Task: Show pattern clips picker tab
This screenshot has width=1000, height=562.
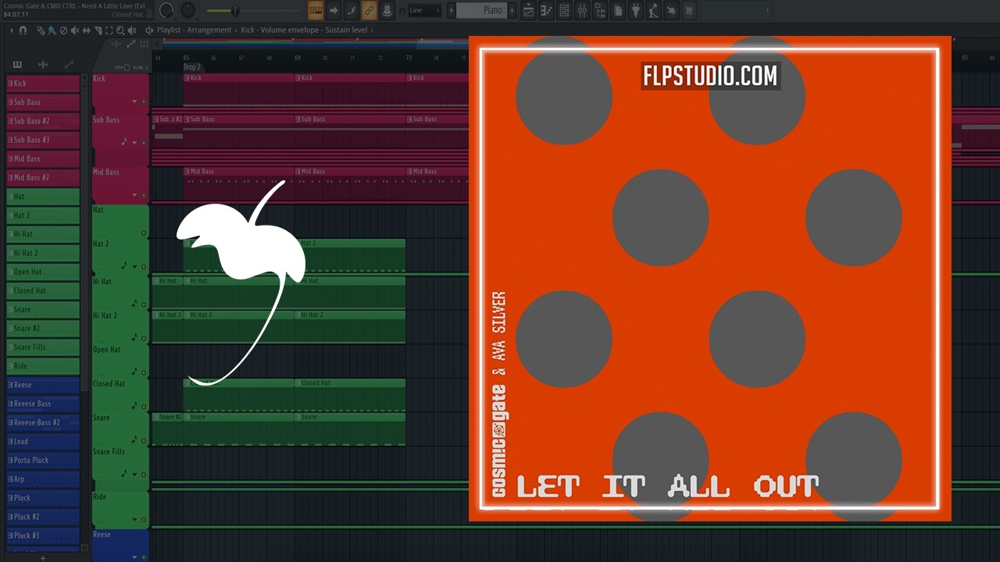Action: pos(17,65)
